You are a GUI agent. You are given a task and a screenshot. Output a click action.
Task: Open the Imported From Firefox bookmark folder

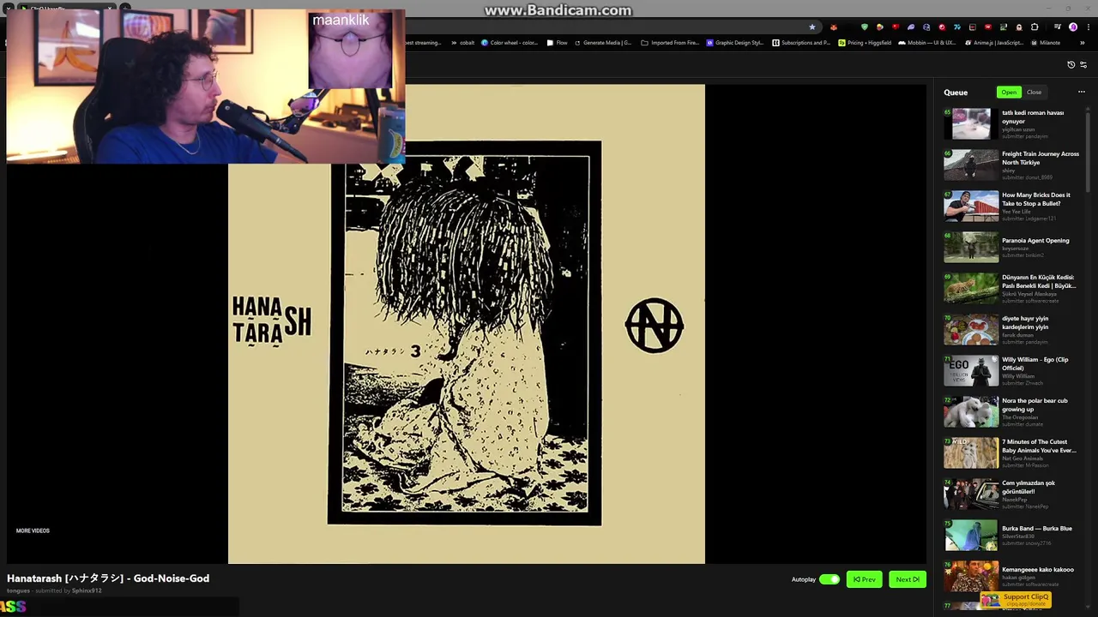(669, 42)
